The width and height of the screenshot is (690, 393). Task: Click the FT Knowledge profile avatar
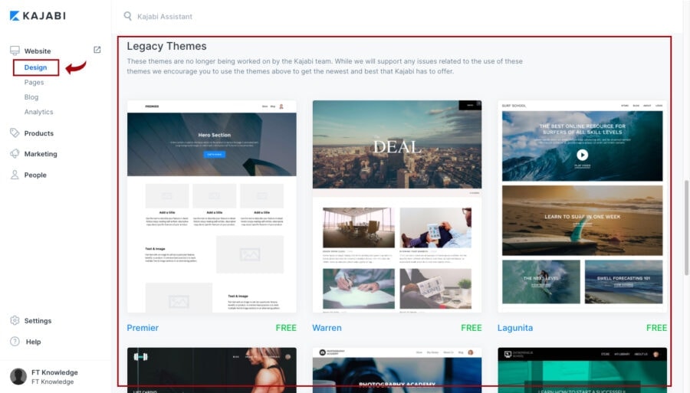click(x=18, y=376)
